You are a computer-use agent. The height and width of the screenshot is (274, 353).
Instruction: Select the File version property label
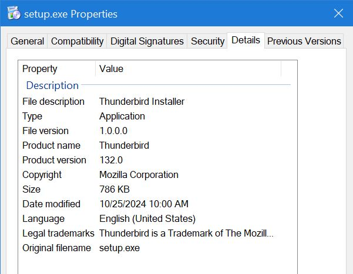tap(45, 131)
